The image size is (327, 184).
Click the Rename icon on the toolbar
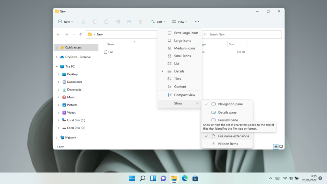pos(118,21)
